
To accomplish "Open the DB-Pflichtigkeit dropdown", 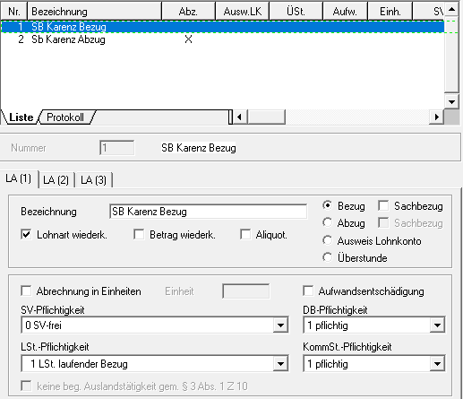I will (x=437, y=325).
